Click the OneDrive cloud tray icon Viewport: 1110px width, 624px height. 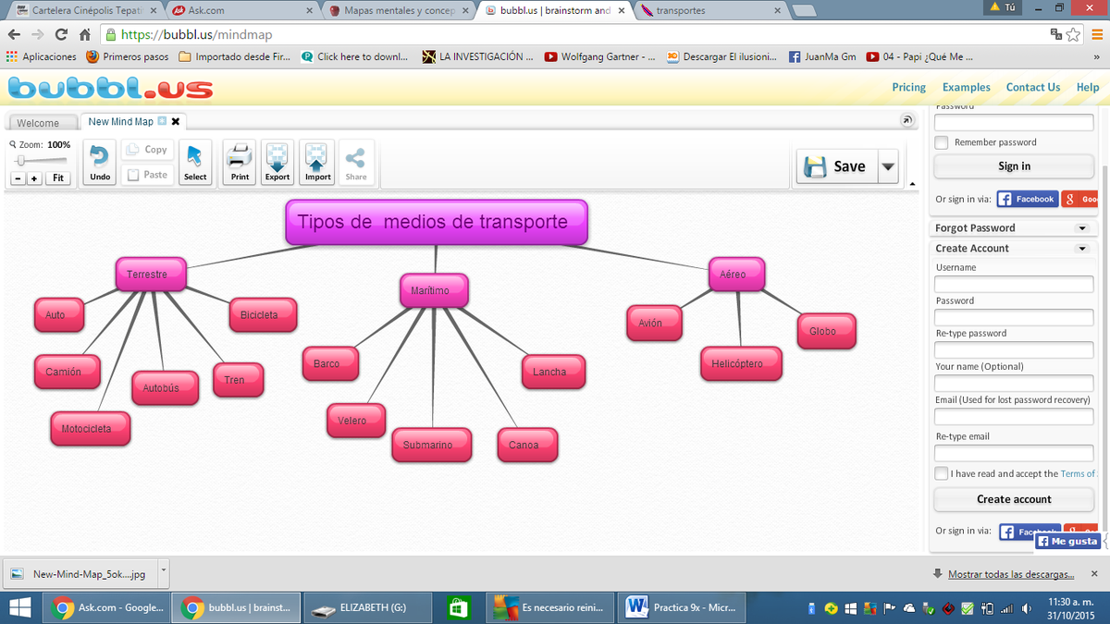(x=908, y=608)
